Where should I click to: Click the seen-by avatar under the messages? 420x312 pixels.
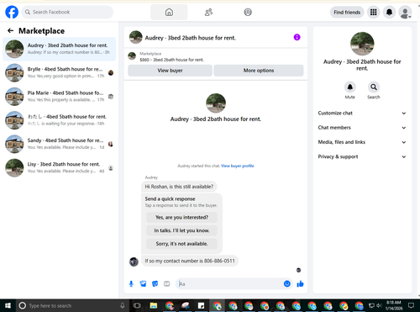click(298, 270)
